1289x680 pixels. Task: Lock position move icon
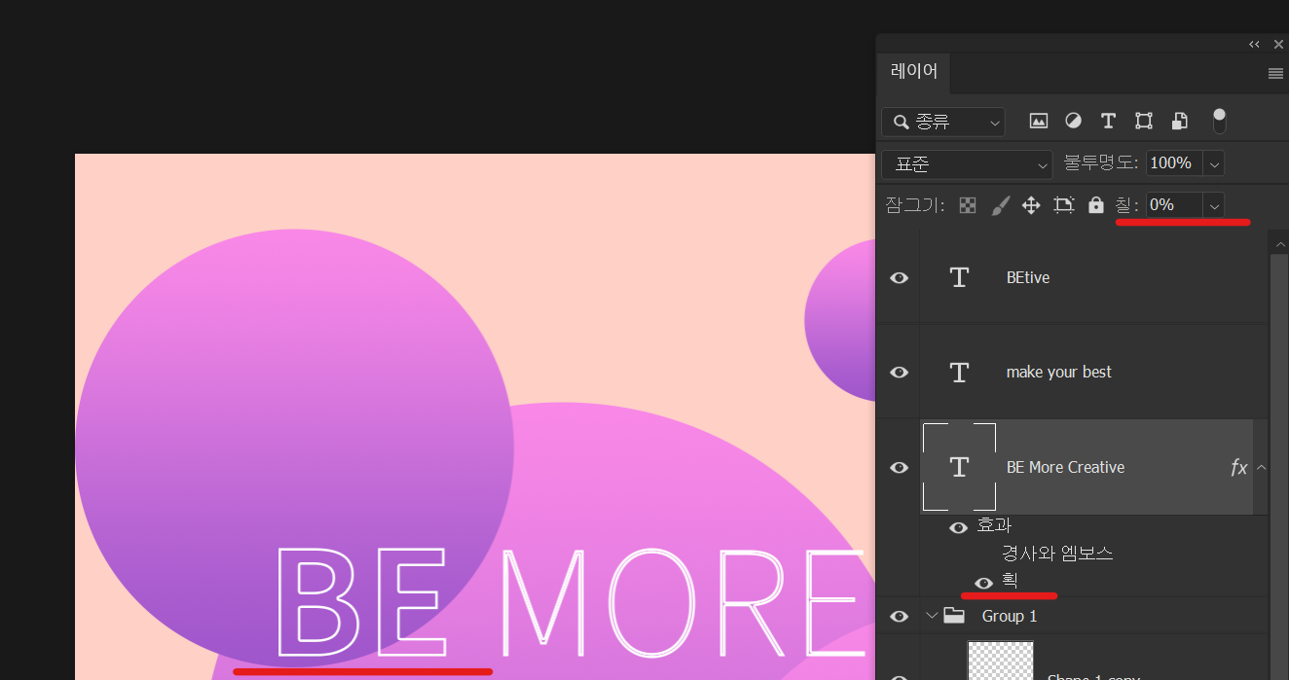(1031, 205)
